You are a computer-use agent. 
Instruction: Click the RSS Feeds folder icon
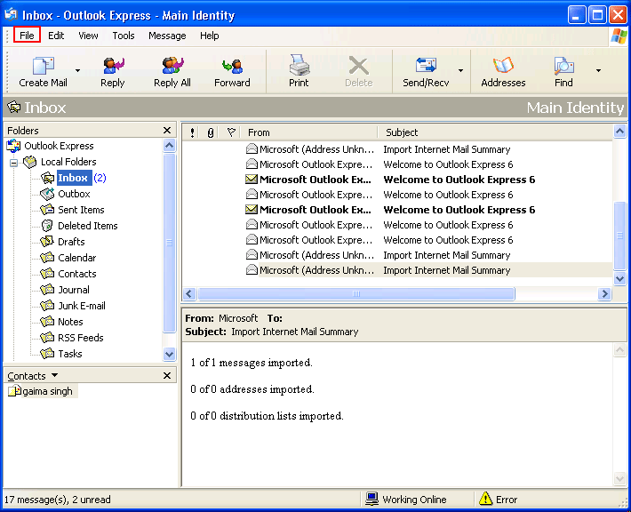pyautogui.click(x=47, y=338)
